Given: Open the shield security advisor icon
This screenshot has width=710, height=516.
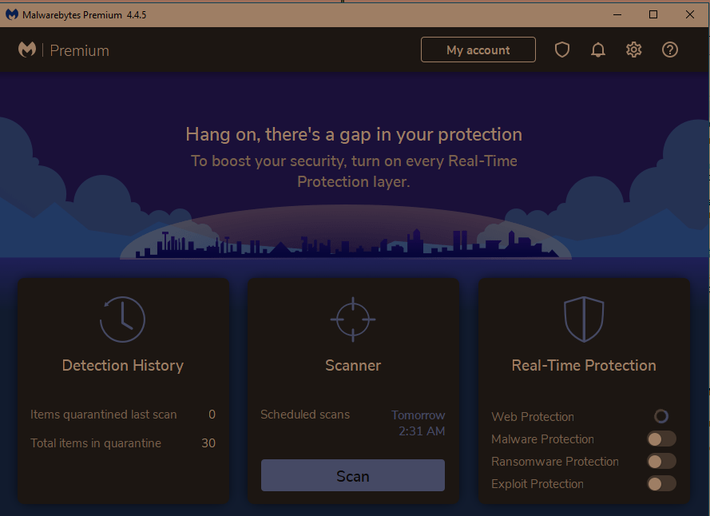Looking at the screenshot, I should [x=562, y=50].
